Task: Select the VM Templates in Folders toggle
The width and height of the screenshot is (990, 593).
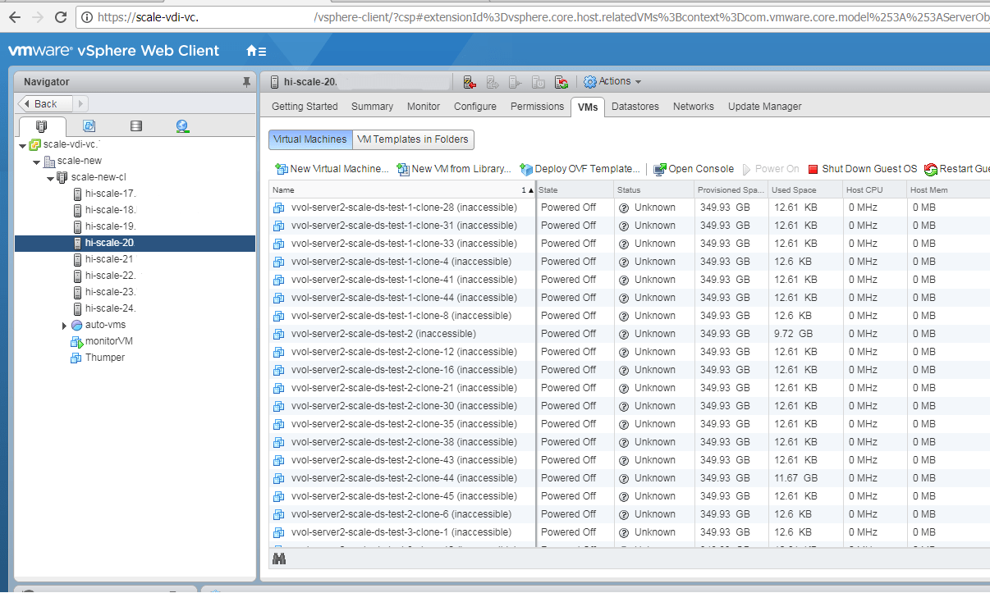Action: pyautogui.click(x=413, y=139)
